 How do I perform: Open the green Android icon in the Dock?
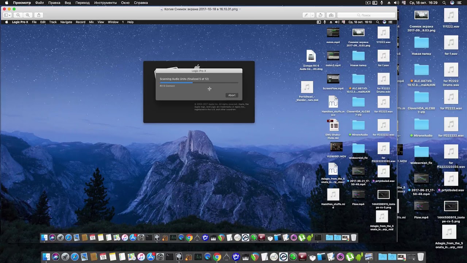pyautogui.click(x=359, y=257)
